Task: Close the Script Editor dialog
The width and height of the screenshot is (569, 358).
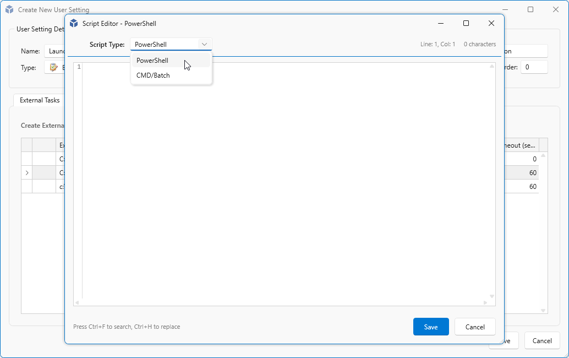Action: pos(491,24)
